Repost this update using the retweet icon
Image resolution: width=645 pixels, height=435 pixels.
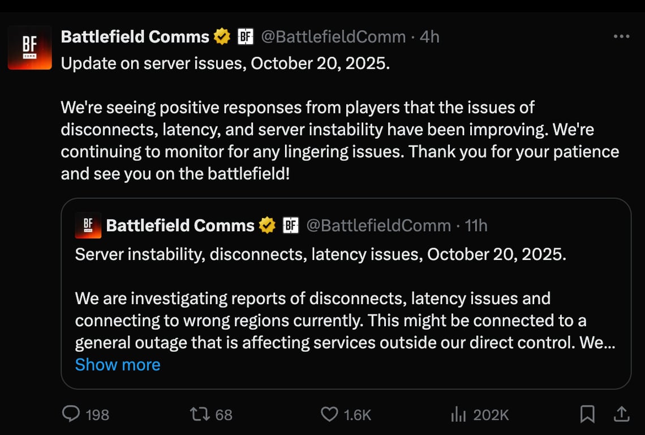[x=200, y=415]
